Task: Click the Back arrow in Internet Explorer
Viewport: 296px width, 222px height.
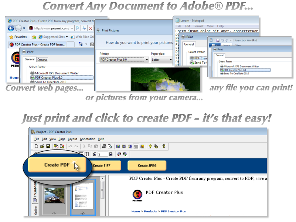Action: [x=11, y=28]
